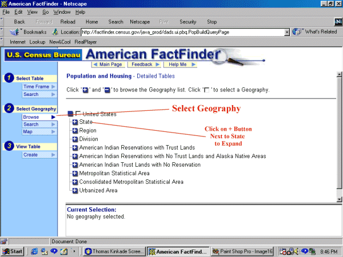Screen dimensions: 343x257
Task: Click the Reload toolbar button
Action: (67, 21)
